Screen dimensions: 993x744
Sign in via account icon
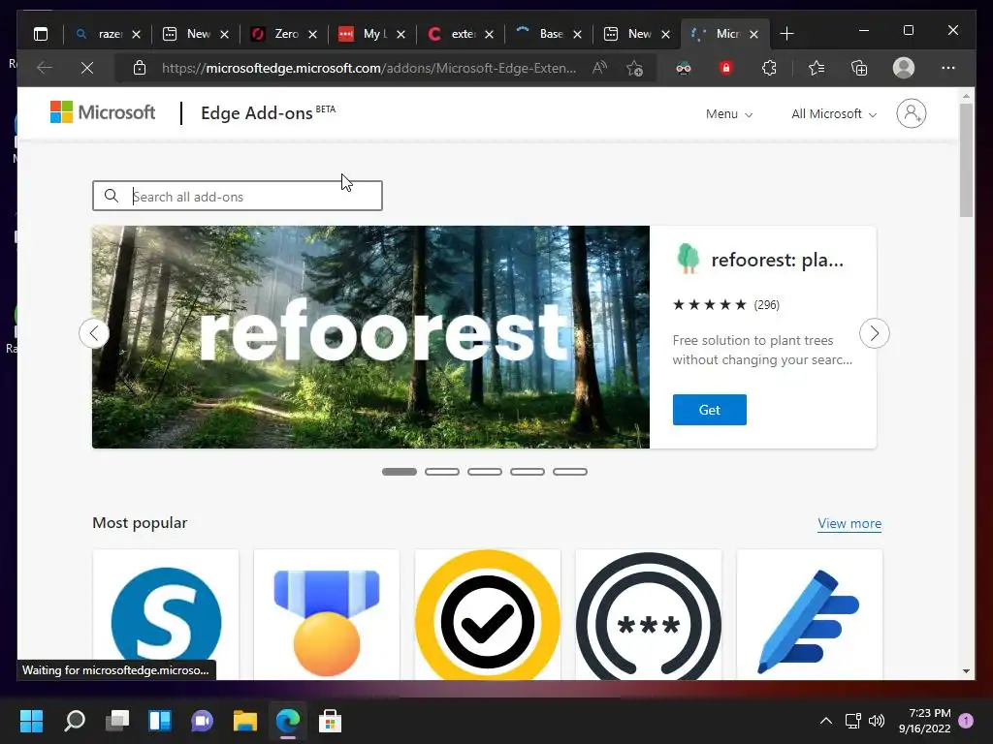coord(912,113)
